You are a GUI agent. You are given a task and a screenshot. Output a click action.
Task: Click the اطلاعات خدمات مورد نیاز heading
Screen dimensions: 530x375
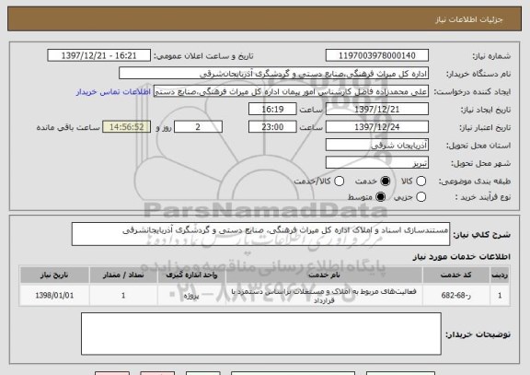[461, 257]
